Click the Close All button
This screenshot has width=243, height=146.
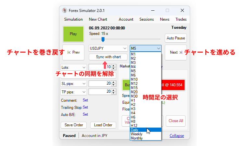[176, 121]
